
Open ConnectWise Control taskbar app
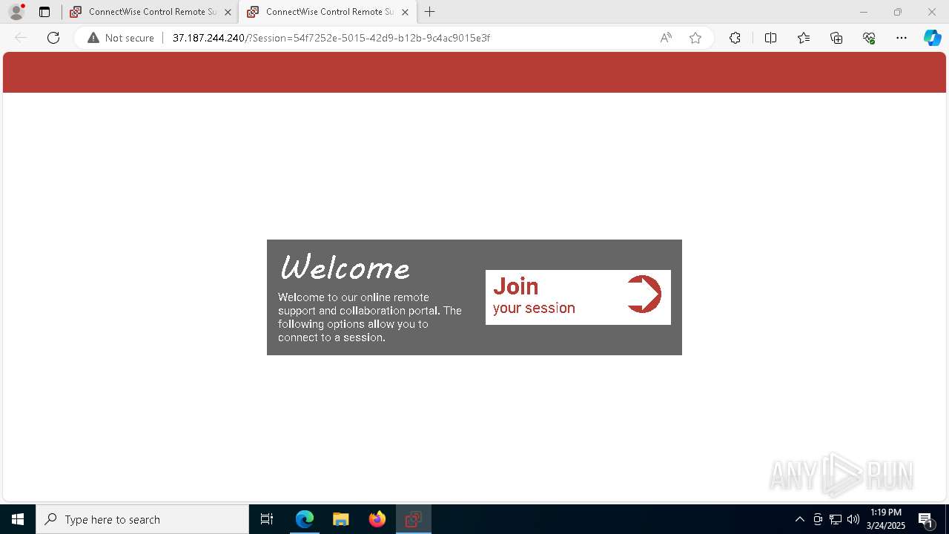tap(414, 519)
